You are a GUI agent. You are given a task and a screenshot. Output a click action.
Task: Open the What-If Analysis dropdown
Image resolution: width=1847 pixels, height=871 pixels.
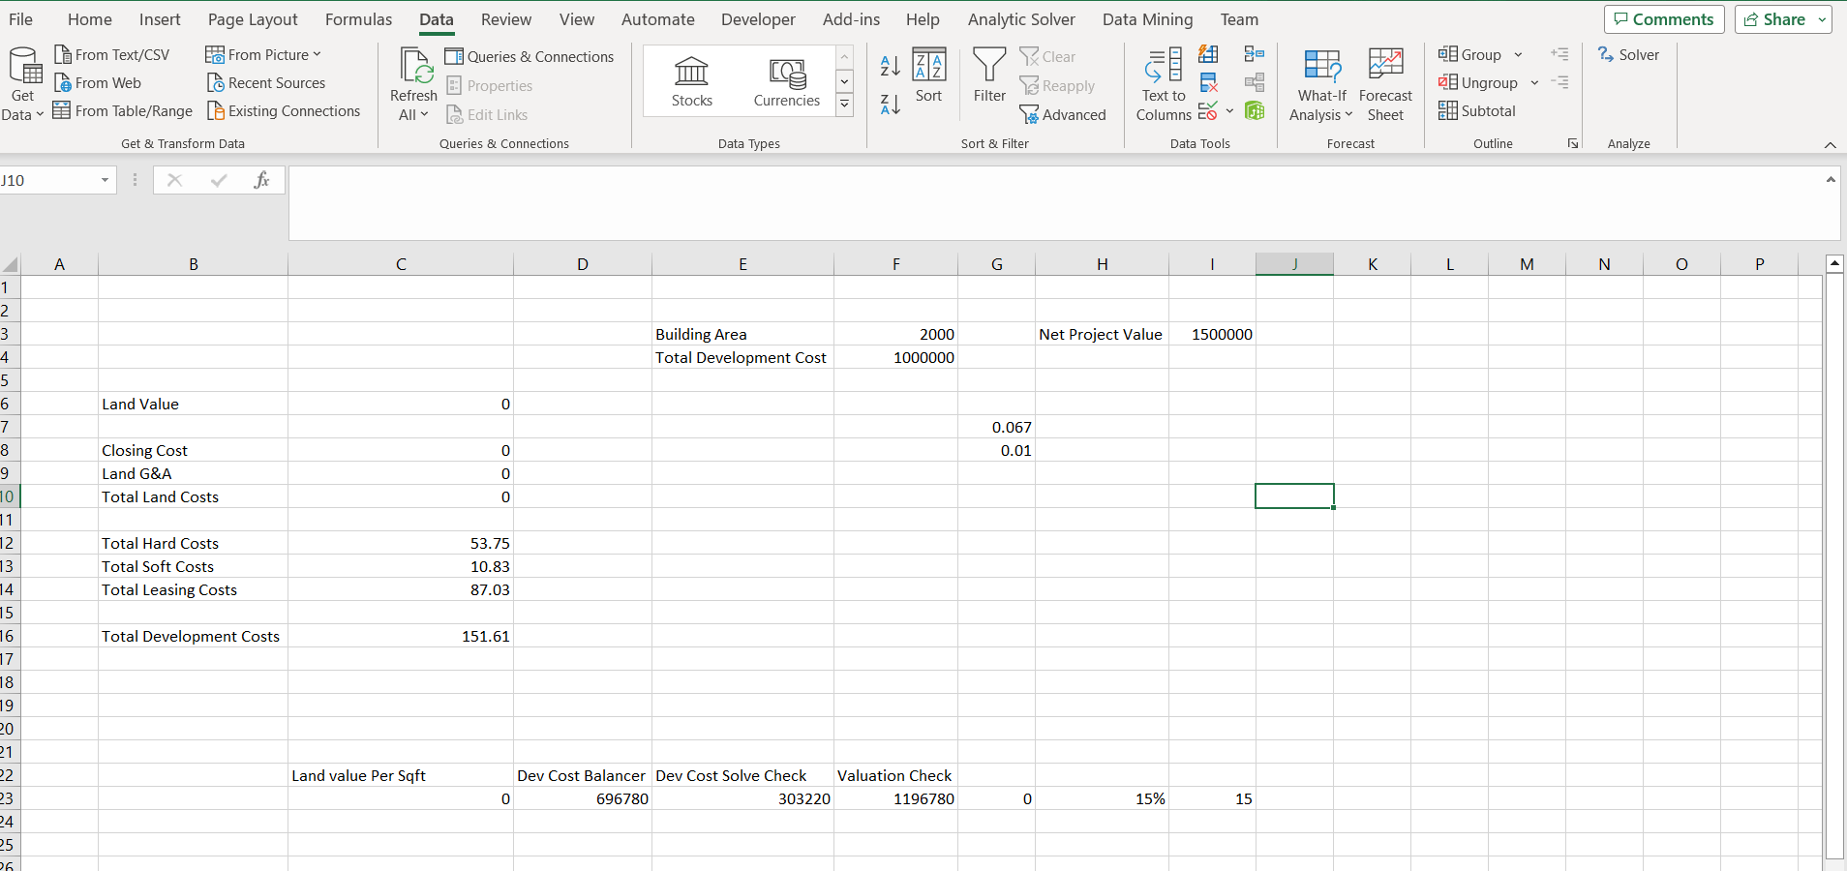click(1320, 83)
